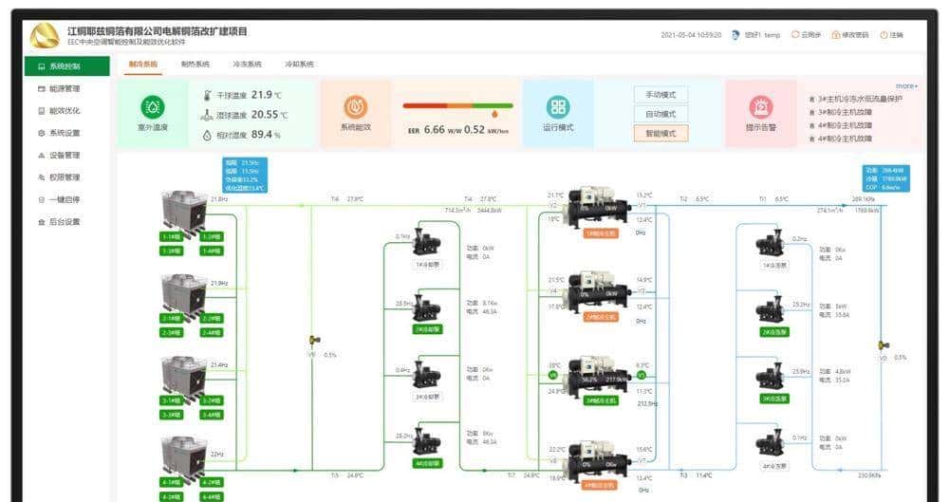Open the red 提示告警 alarm icon

pos(760,106)
